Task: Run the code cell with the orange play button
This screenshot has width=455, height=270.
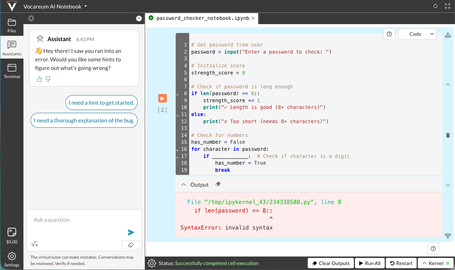Action: (x=162, y=98)
